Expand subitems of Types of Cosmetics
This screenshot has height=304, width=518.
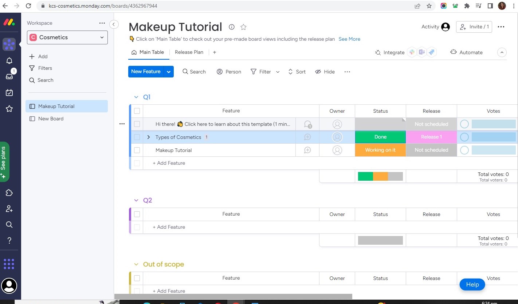pos(148,137)
